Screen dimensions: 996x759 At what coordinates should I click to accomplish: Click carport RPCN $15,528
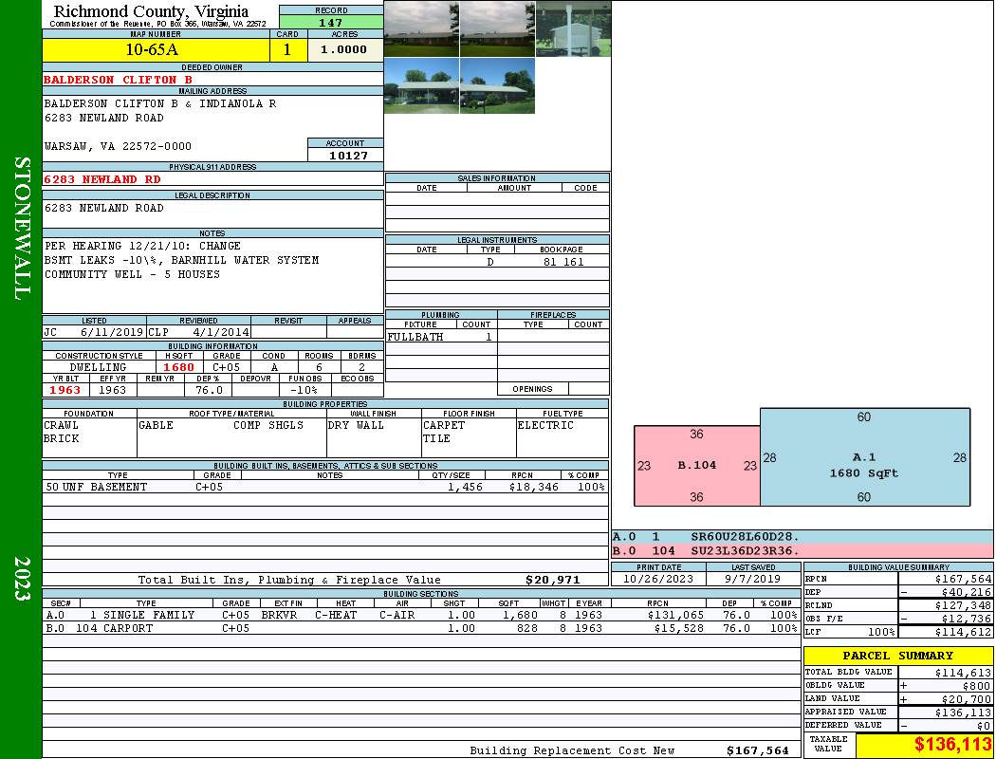[678, 628]
